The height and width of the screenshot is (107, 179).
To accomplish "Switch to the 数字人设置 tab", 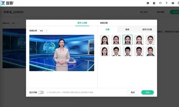I will click(x=82, y=23).
